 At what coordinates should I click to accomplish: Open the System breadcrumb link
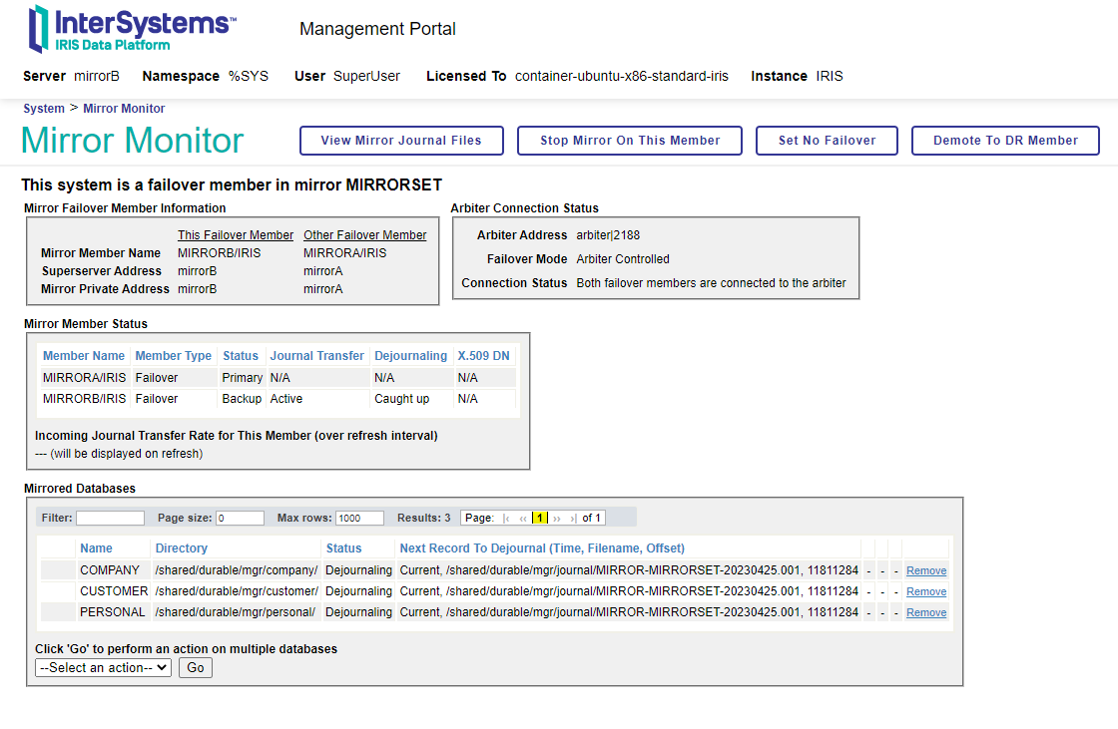[44, 109]
